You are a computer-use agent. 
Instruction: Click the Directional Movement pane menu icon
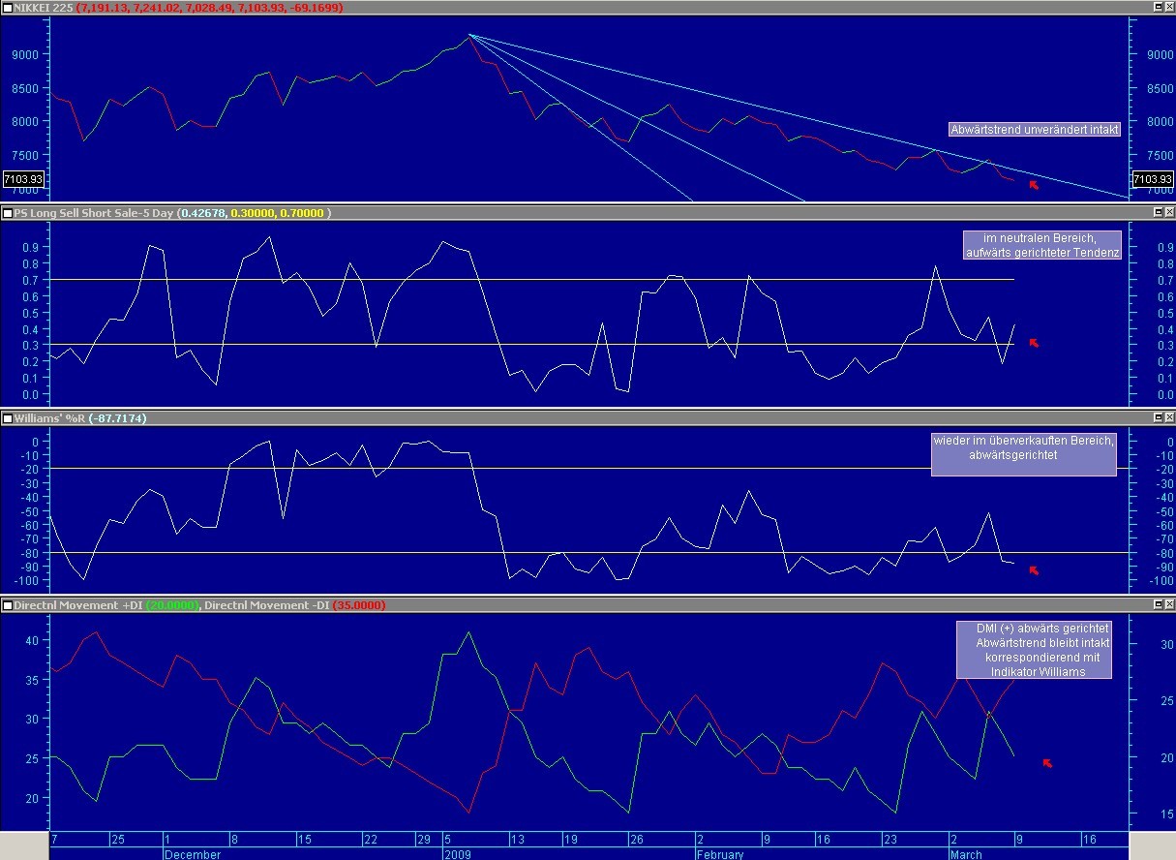point(8,605)
